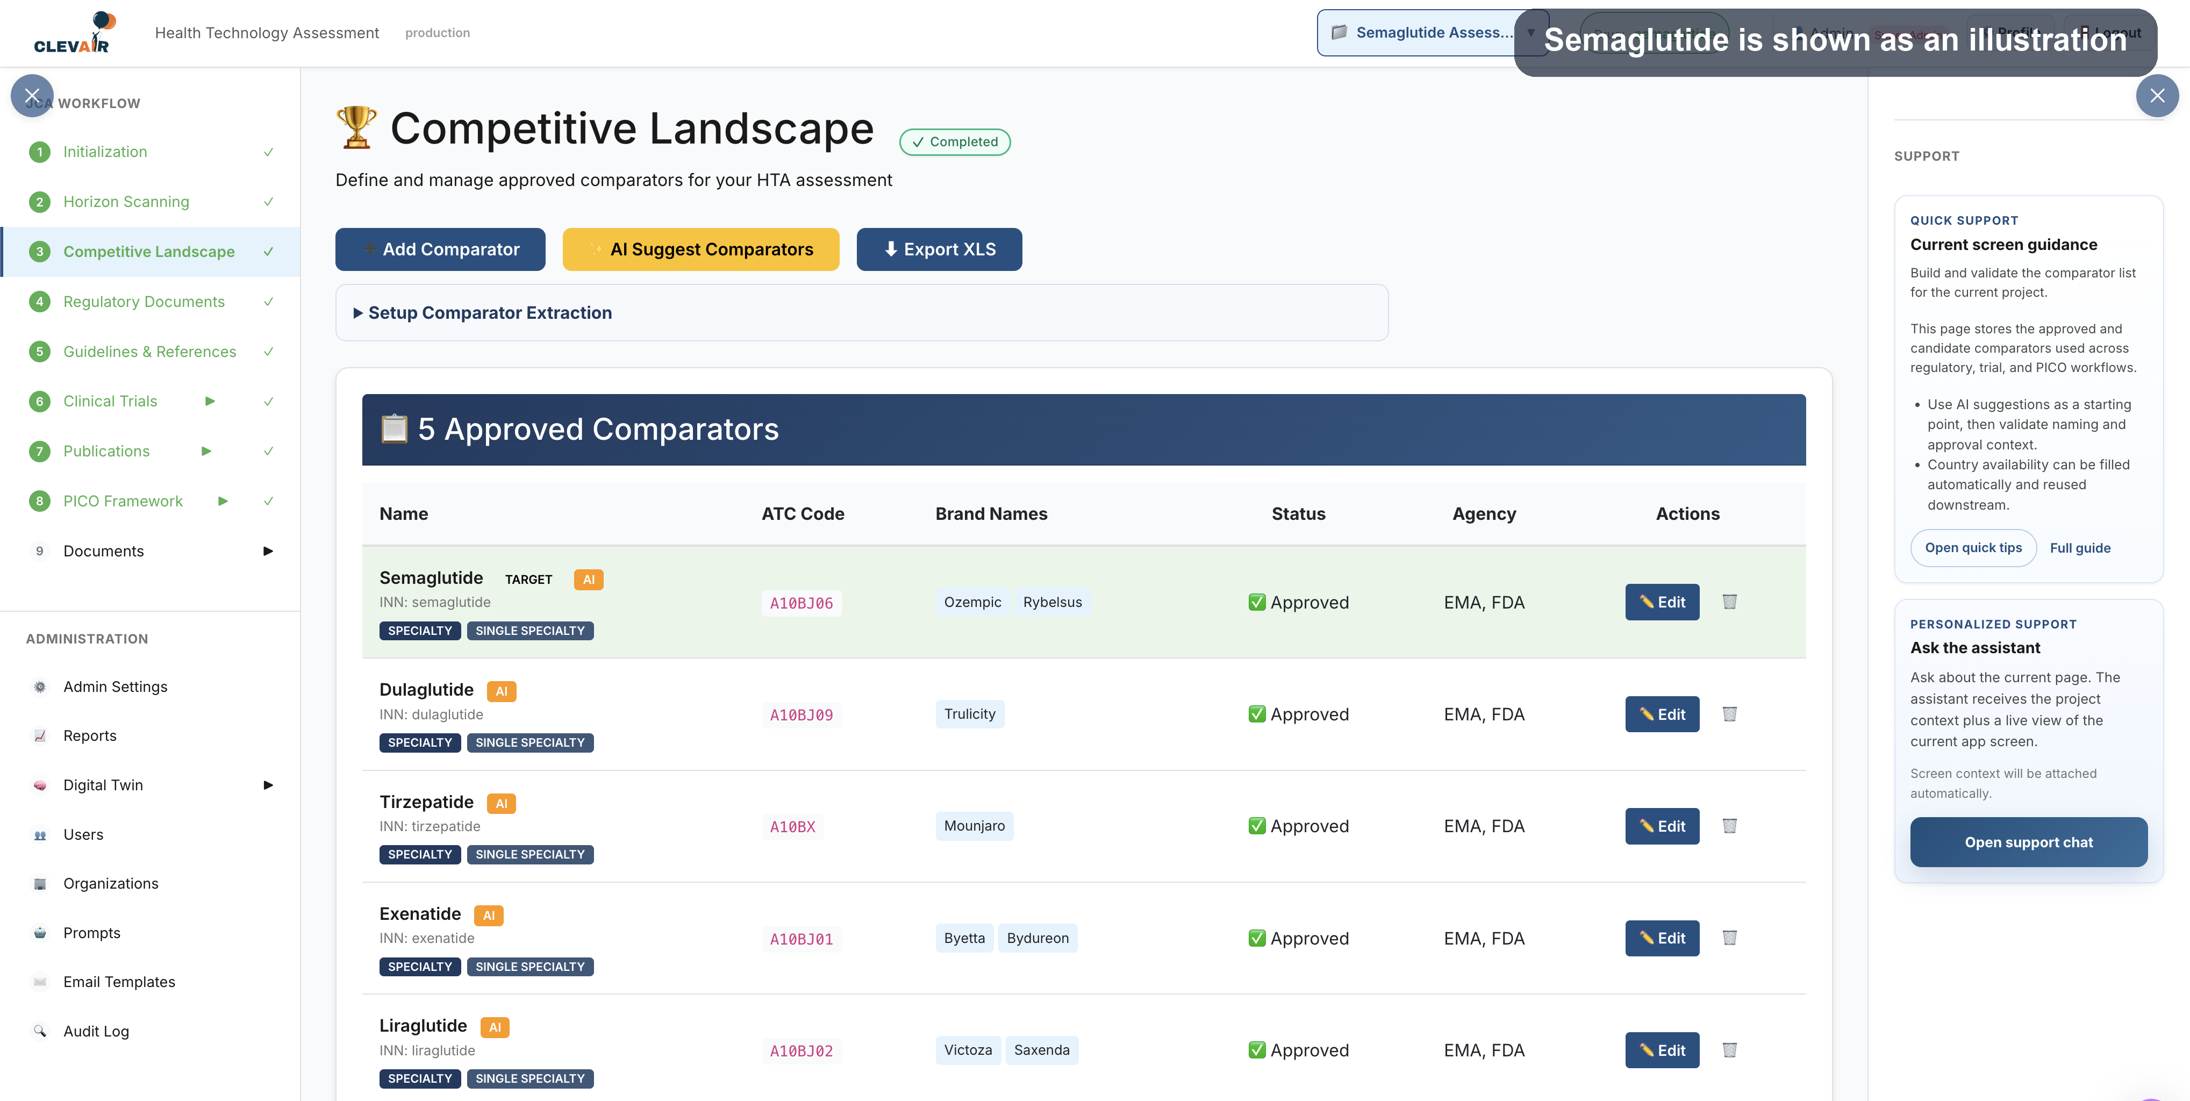
Task: Click the Audit Log magnifier icon
Action: (40, 1031)
